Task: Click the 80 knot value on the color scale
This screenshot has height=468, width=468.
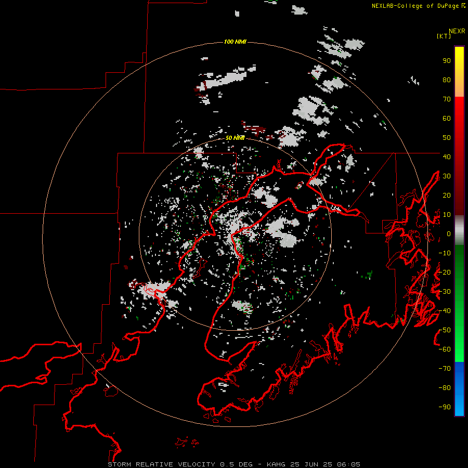Action: tap(447, 80)
